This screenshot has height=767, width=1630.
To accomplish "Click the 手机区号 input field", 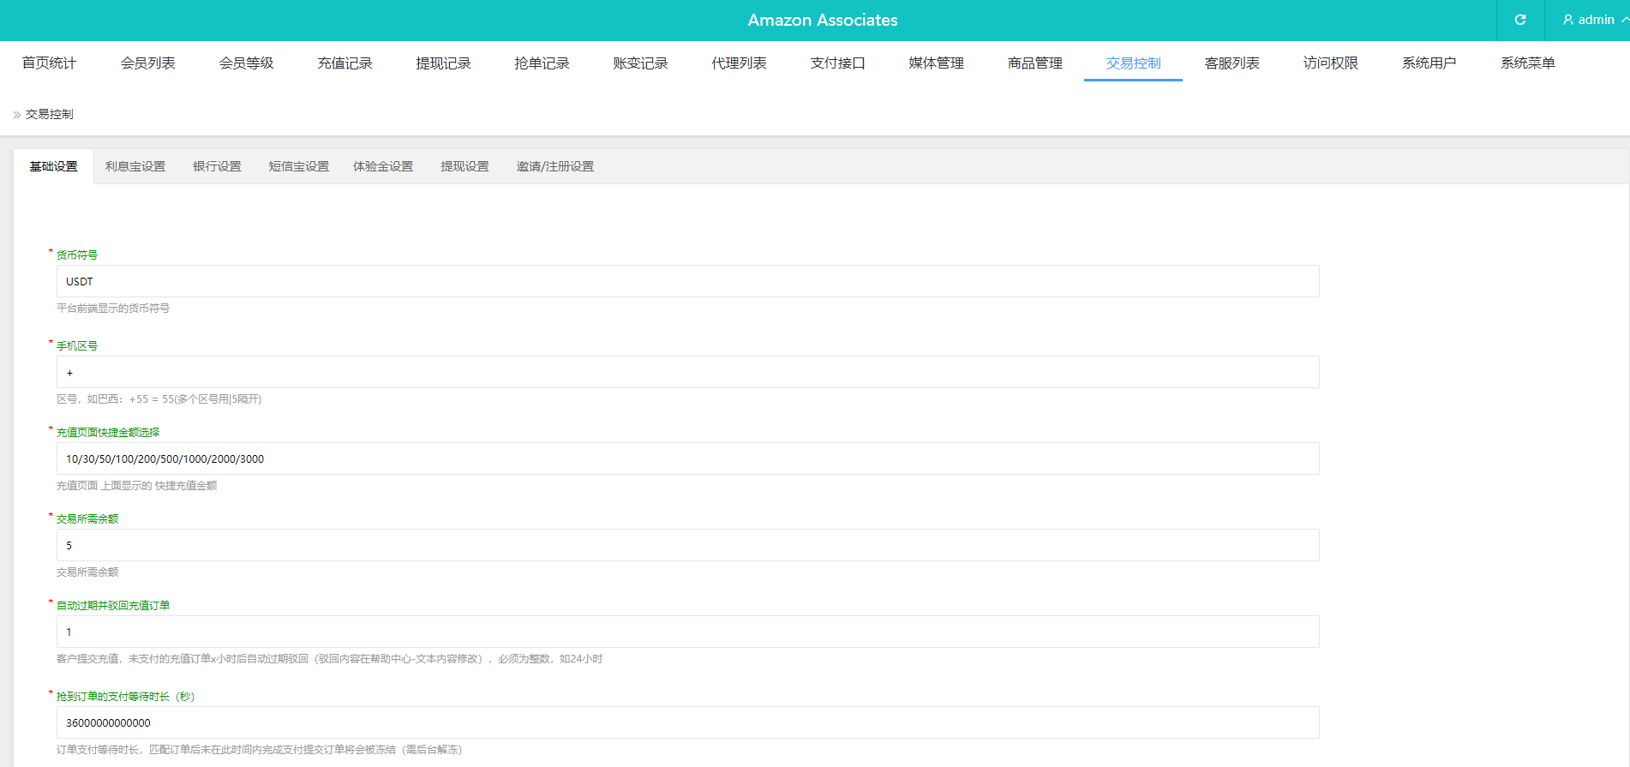I will 687,372.
